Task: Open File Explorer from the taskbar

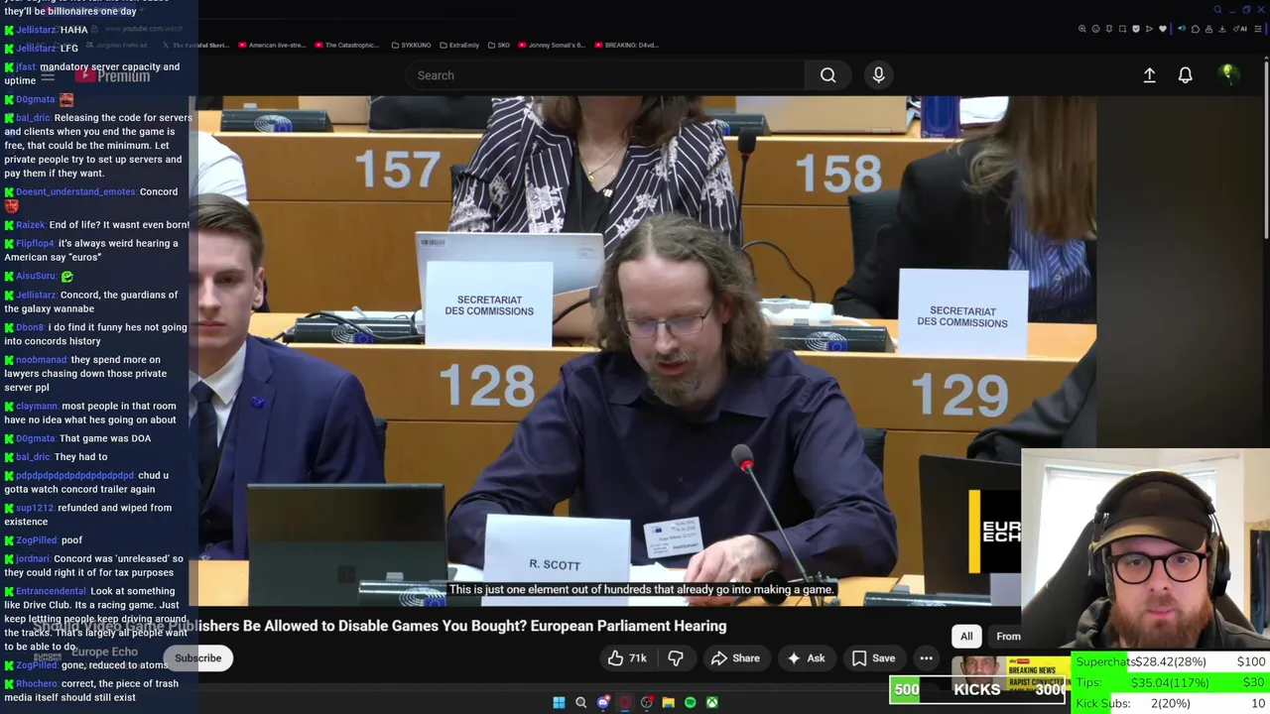Action: 668,702
